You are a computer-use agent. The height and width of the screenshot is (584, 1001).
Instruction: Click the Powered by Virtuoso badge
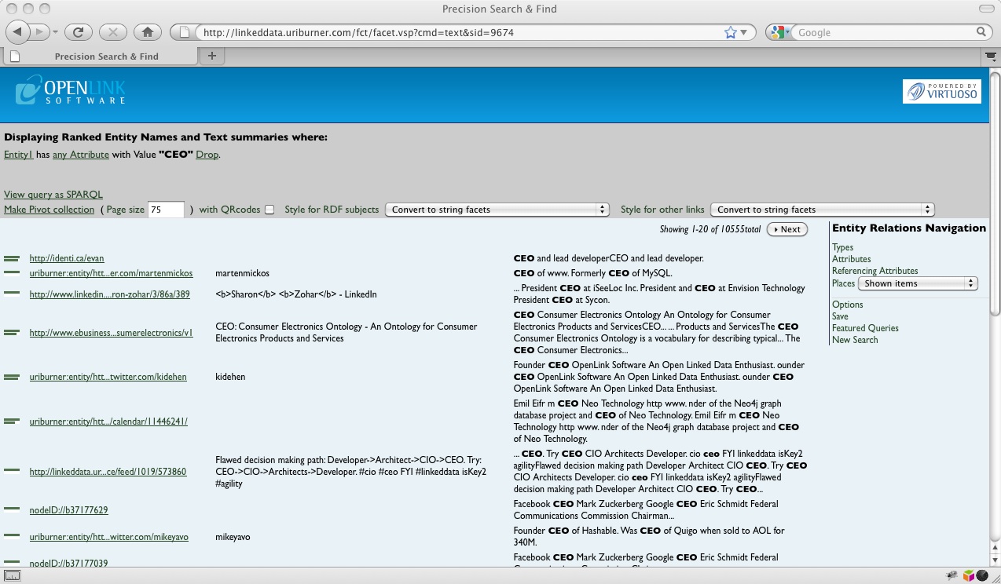pyautogui.click(x=941, y=92)
